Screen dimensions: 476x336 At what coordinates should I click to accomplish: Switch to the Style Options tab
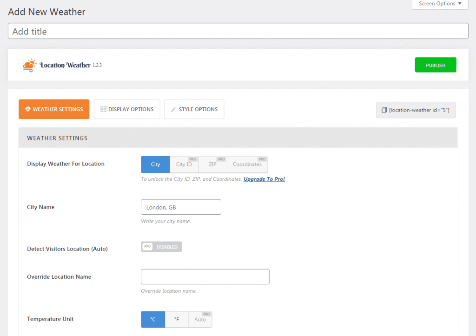pyautogui.click(x=194, y=109)
